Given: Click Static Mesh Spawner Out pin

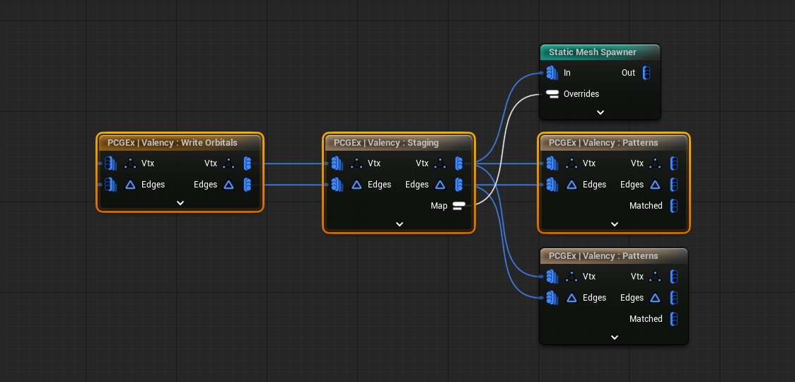Looking at the screenshot, I should pos(646,73).
